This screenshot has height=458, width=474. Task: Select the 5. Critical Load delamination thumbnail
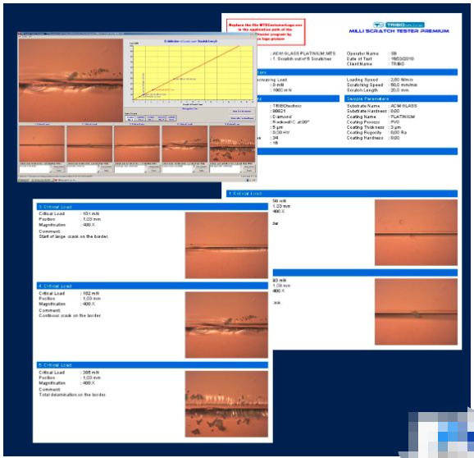(232, 144)
